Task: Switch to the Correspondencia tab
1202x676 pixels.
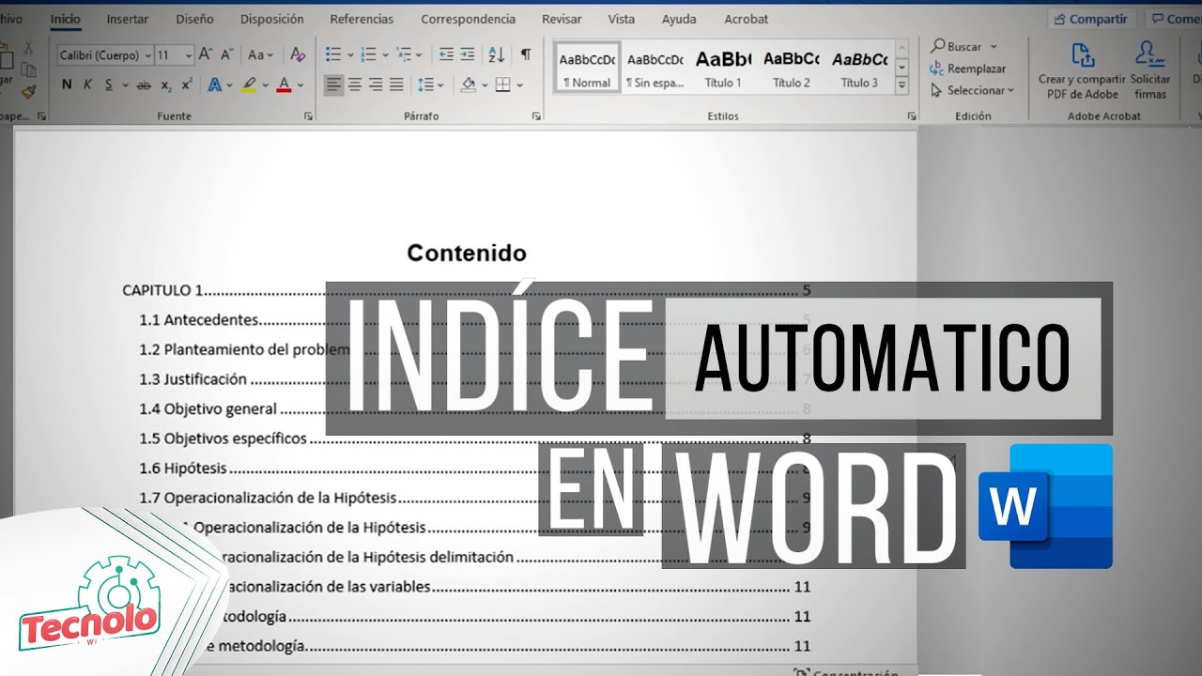Action: [468, 19]
